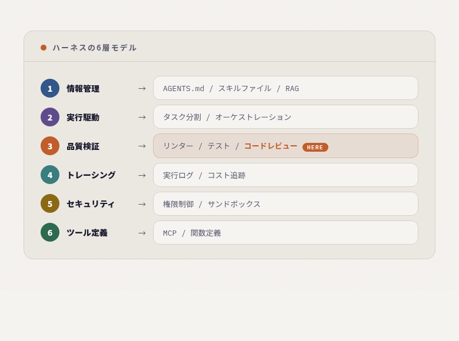Viewport: 459px width, 341px height.
Task: Select the トレーシング layer label
Action: (91, 175)
